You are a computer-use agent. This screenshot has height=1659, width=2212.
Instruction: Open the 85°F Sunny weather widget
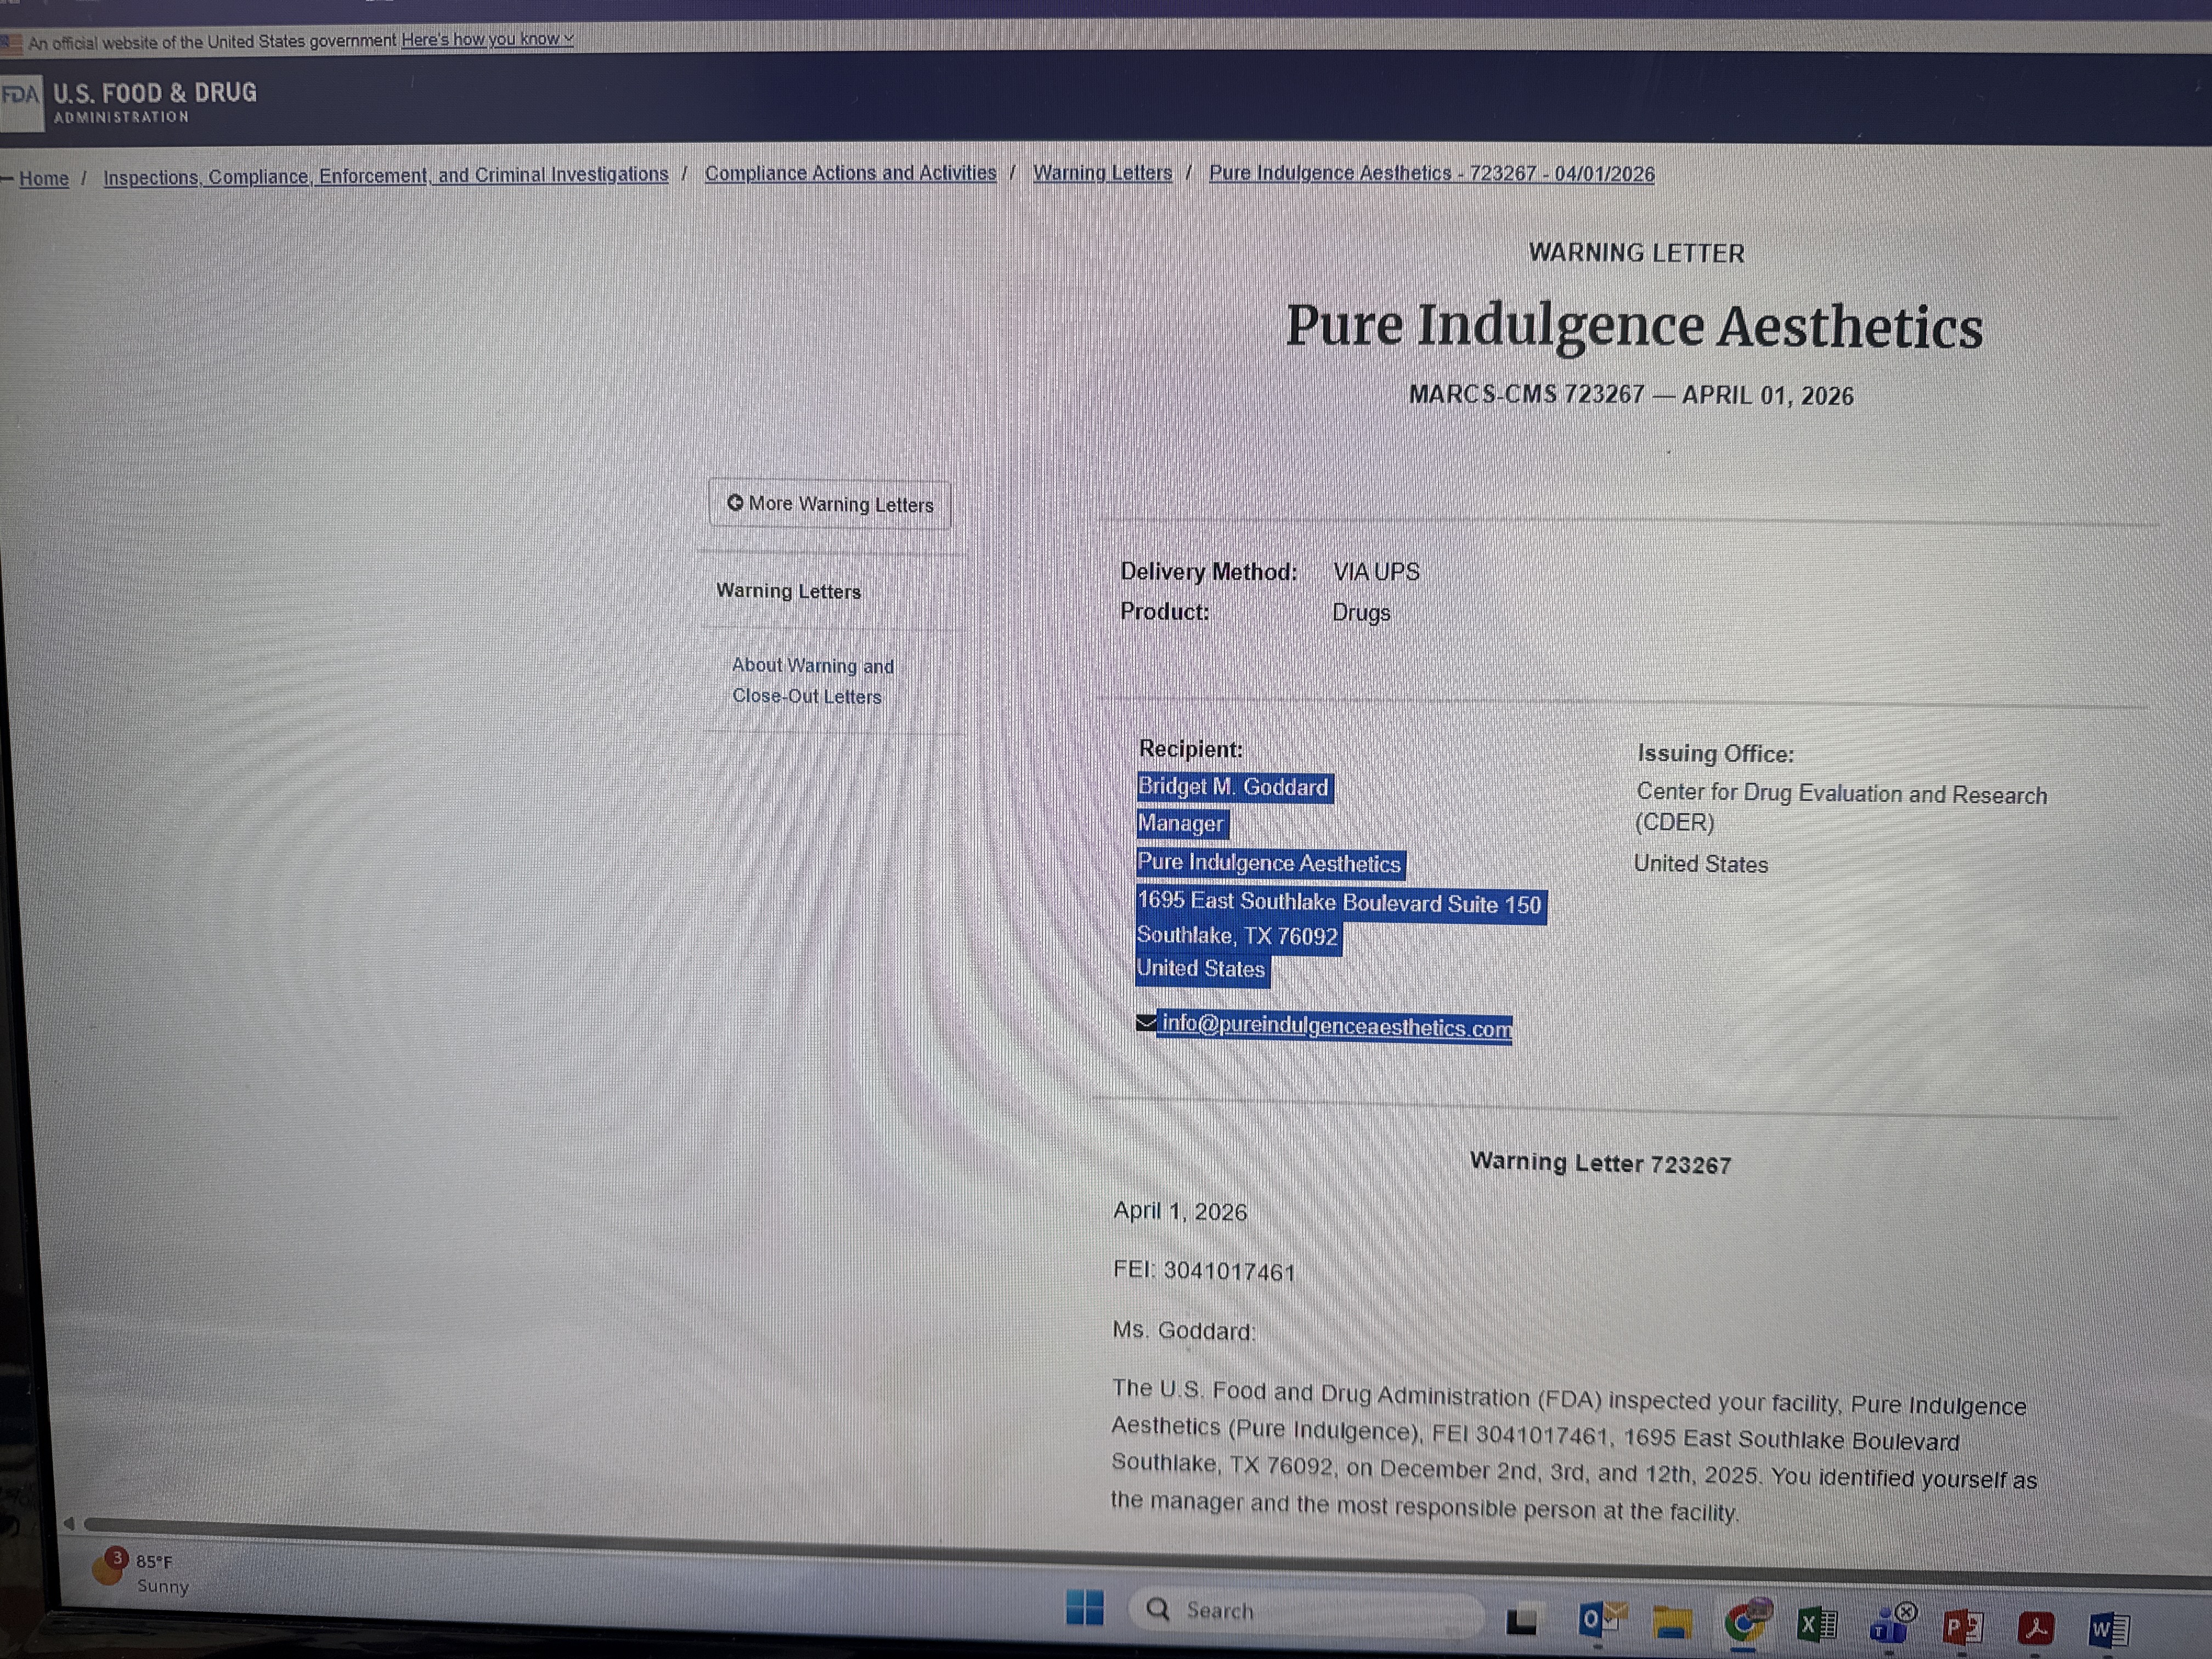click(140, 1572)
